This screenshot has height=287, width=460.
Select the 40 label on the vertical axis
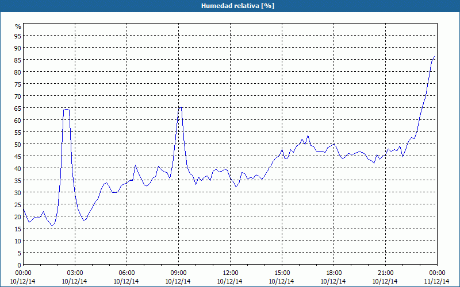pos(18,168)
